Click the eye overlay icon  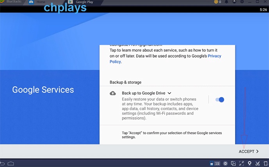tap(225, 163)
